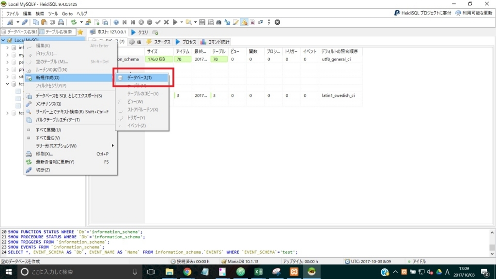496x279 pixels.
Task: Click the table name filter field
Action: point(57,32)
